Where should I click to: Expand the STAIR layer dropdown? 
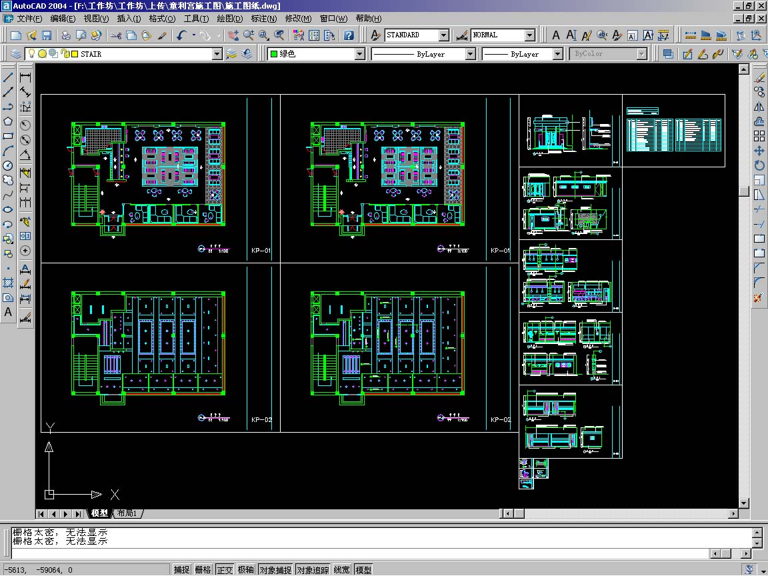217,54
